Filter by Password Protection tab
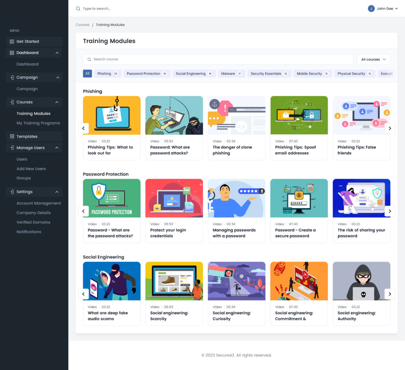This screenshot has width=405, height=370. click(x=147, y=73)
